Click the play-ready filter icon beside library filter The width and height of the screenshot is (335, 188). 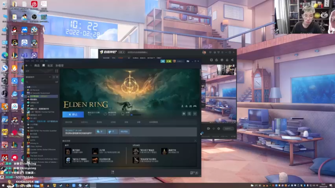tap(57, 77)
